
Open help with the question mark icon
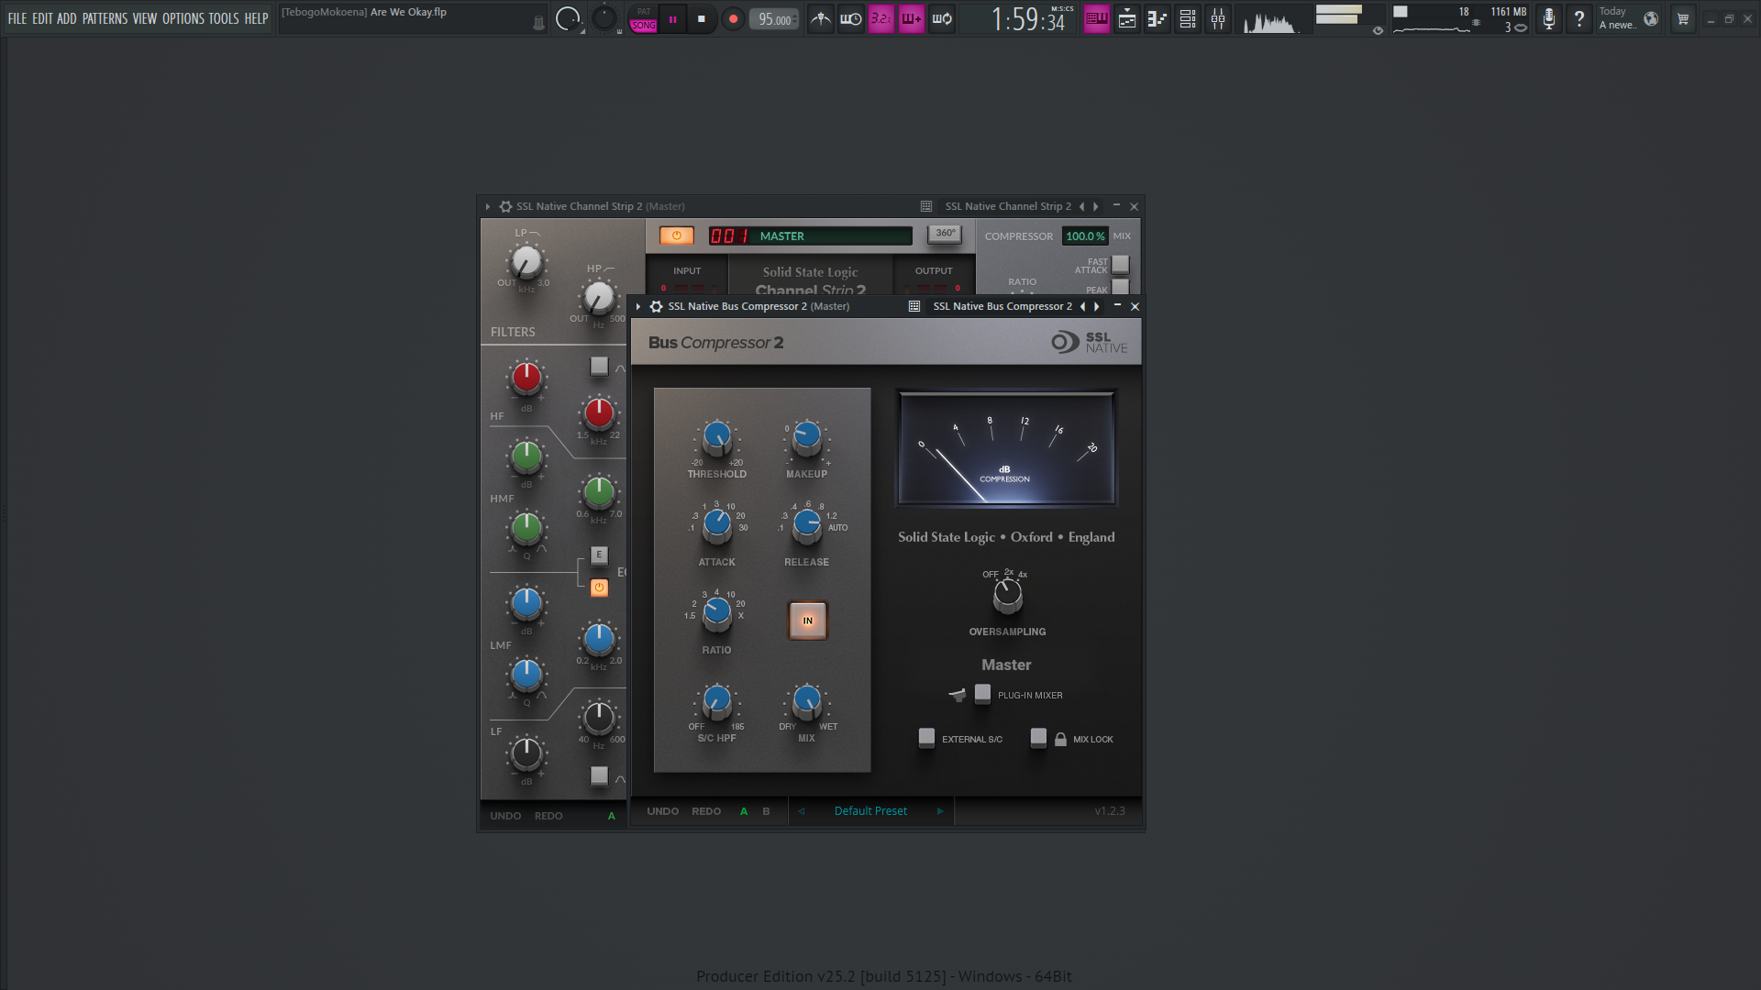coord(1579,18)
